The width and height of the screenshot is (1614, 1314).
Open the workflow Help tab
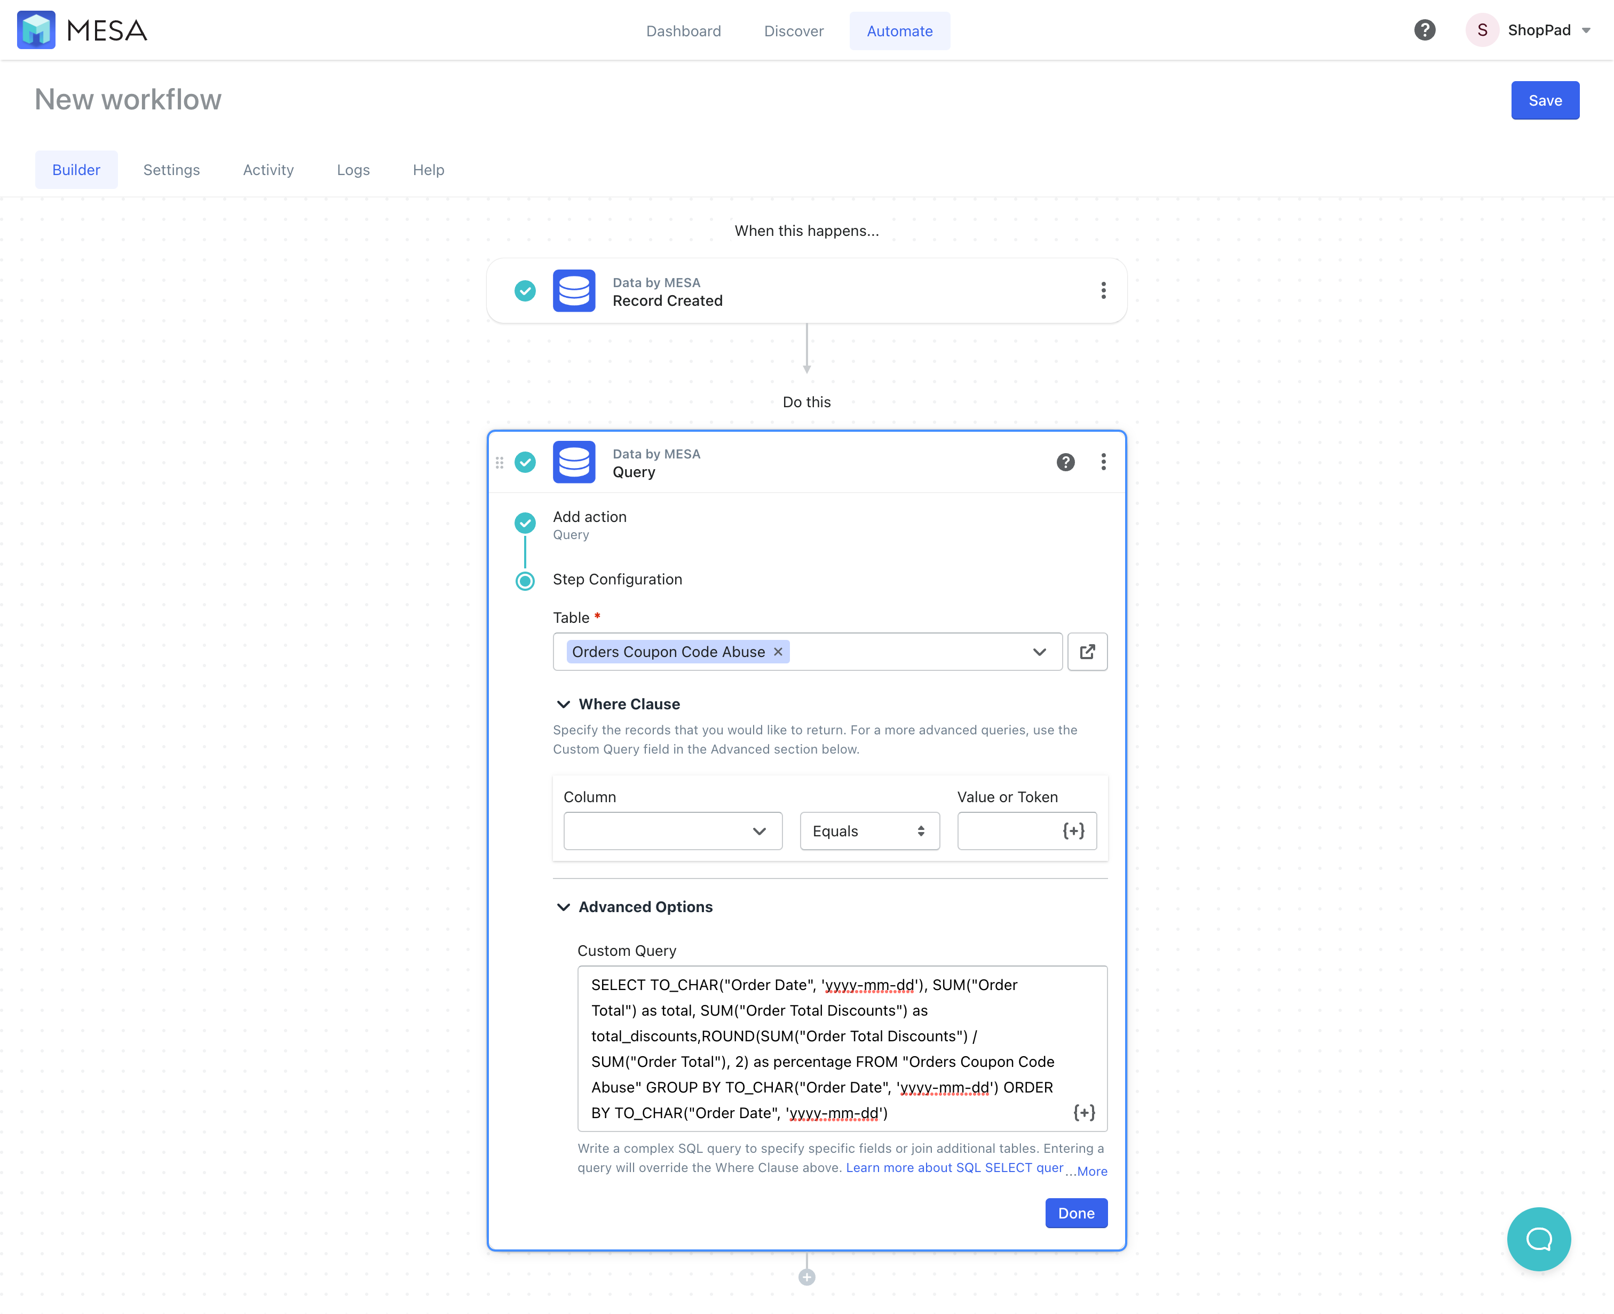429,170
